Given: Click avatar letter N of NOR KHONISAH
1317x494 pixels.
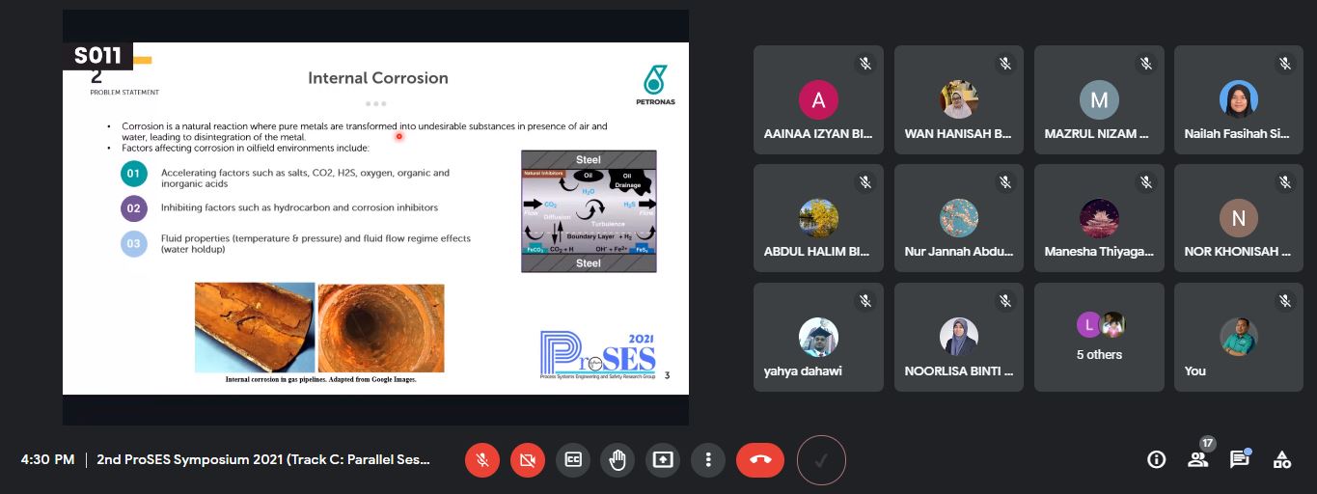Looking at the screenshot, I should tap(1239, 218).
